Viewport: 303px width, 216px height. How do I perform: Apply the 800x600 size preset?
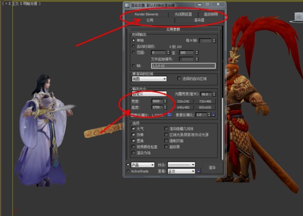point(205,107)
